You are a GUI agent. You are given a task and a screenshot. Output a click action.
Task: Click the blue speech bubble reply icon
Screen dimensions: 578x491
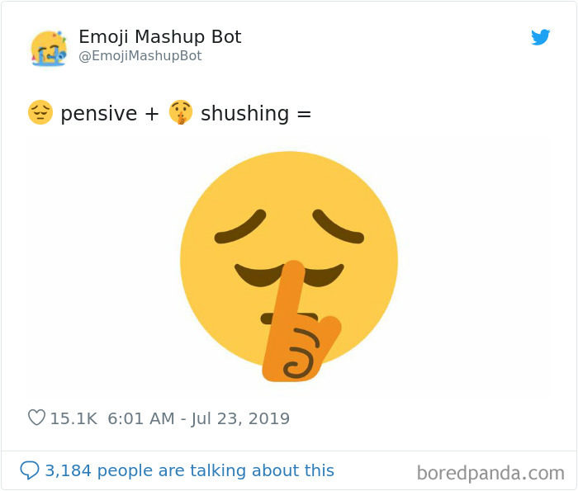[30, 470]
